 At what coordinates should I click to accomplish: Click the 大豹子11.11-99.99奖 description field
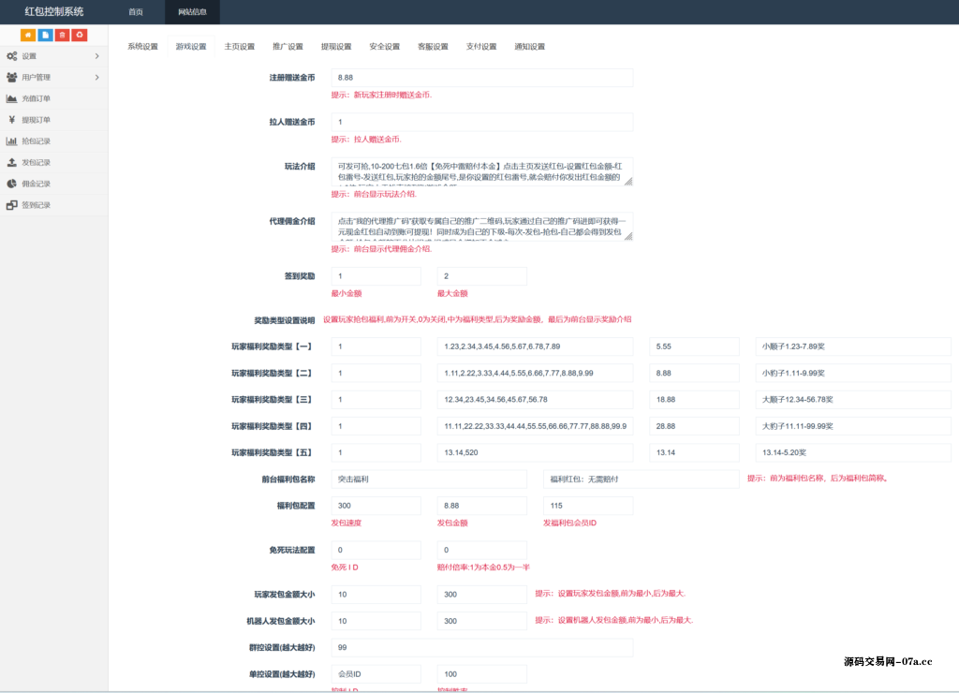pyautogui.click(x=853, y=426)
